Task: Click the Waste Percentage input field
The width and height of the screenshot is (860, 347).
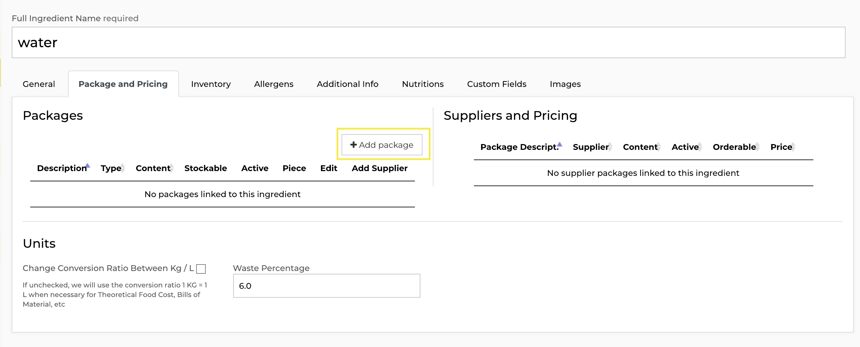Action: tap(326, 286)
